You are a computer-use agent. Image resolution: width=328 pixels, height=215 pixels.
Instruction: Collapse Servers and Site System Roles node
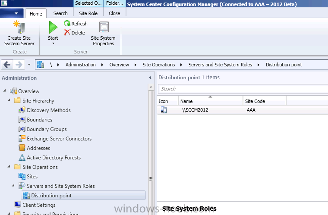[x=13, y=185]
